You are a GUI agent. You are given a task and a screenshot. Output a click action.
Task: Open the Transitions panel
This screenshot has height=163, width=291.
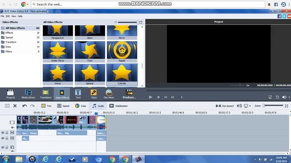45,94
